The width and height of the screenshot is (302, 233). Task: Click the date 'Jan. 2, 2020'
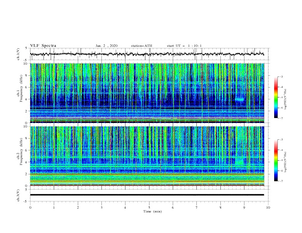106,46
